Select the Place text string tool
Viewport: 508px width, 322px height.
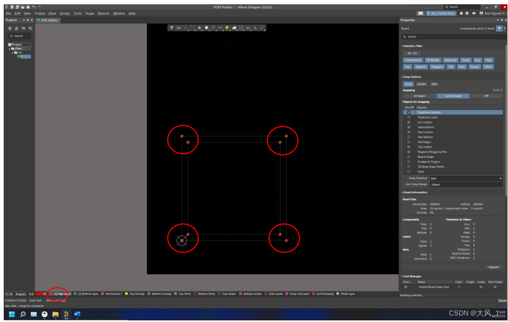coord(255,28)
